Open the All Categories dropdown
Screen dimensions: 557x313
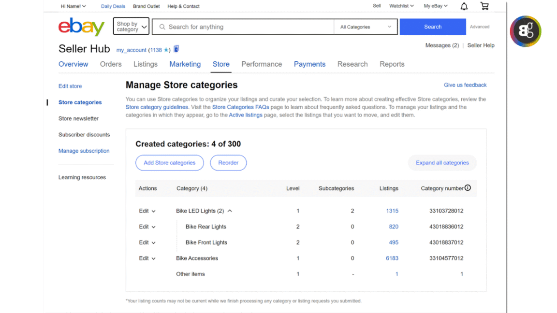[x=365, y=27]
